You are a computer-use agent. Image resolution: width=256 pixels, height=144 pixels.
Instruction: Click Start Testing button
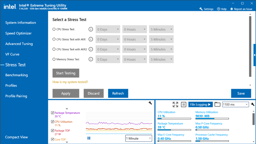pos(66,73)
